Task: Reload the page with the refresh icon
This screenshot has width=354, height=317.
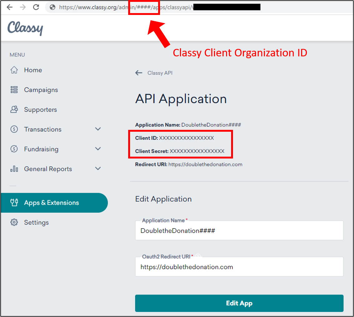Action: point(36,7)
